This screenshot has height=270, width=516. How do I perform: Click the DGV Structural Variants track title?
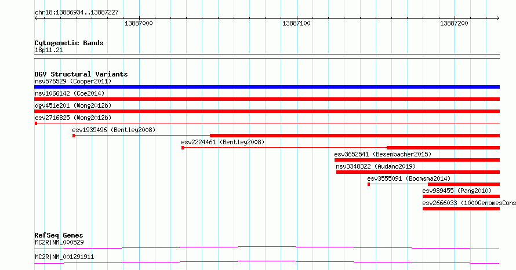click(81, 74)
